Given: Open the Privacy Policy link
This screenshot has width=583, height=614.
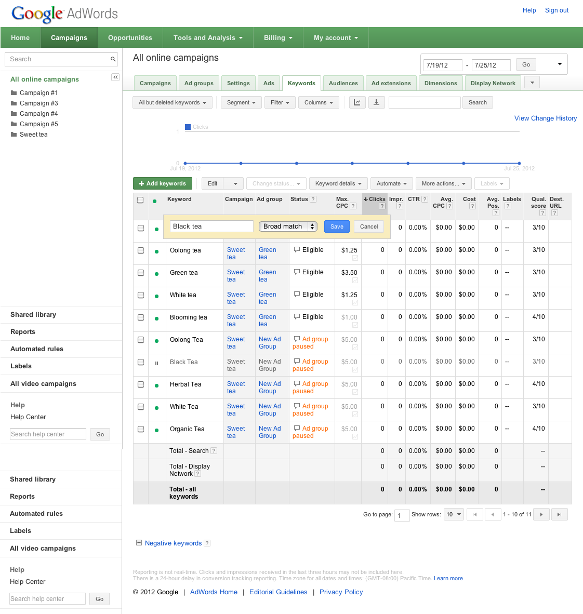Looking at the screenshot, I should click(x=341, y=592).
